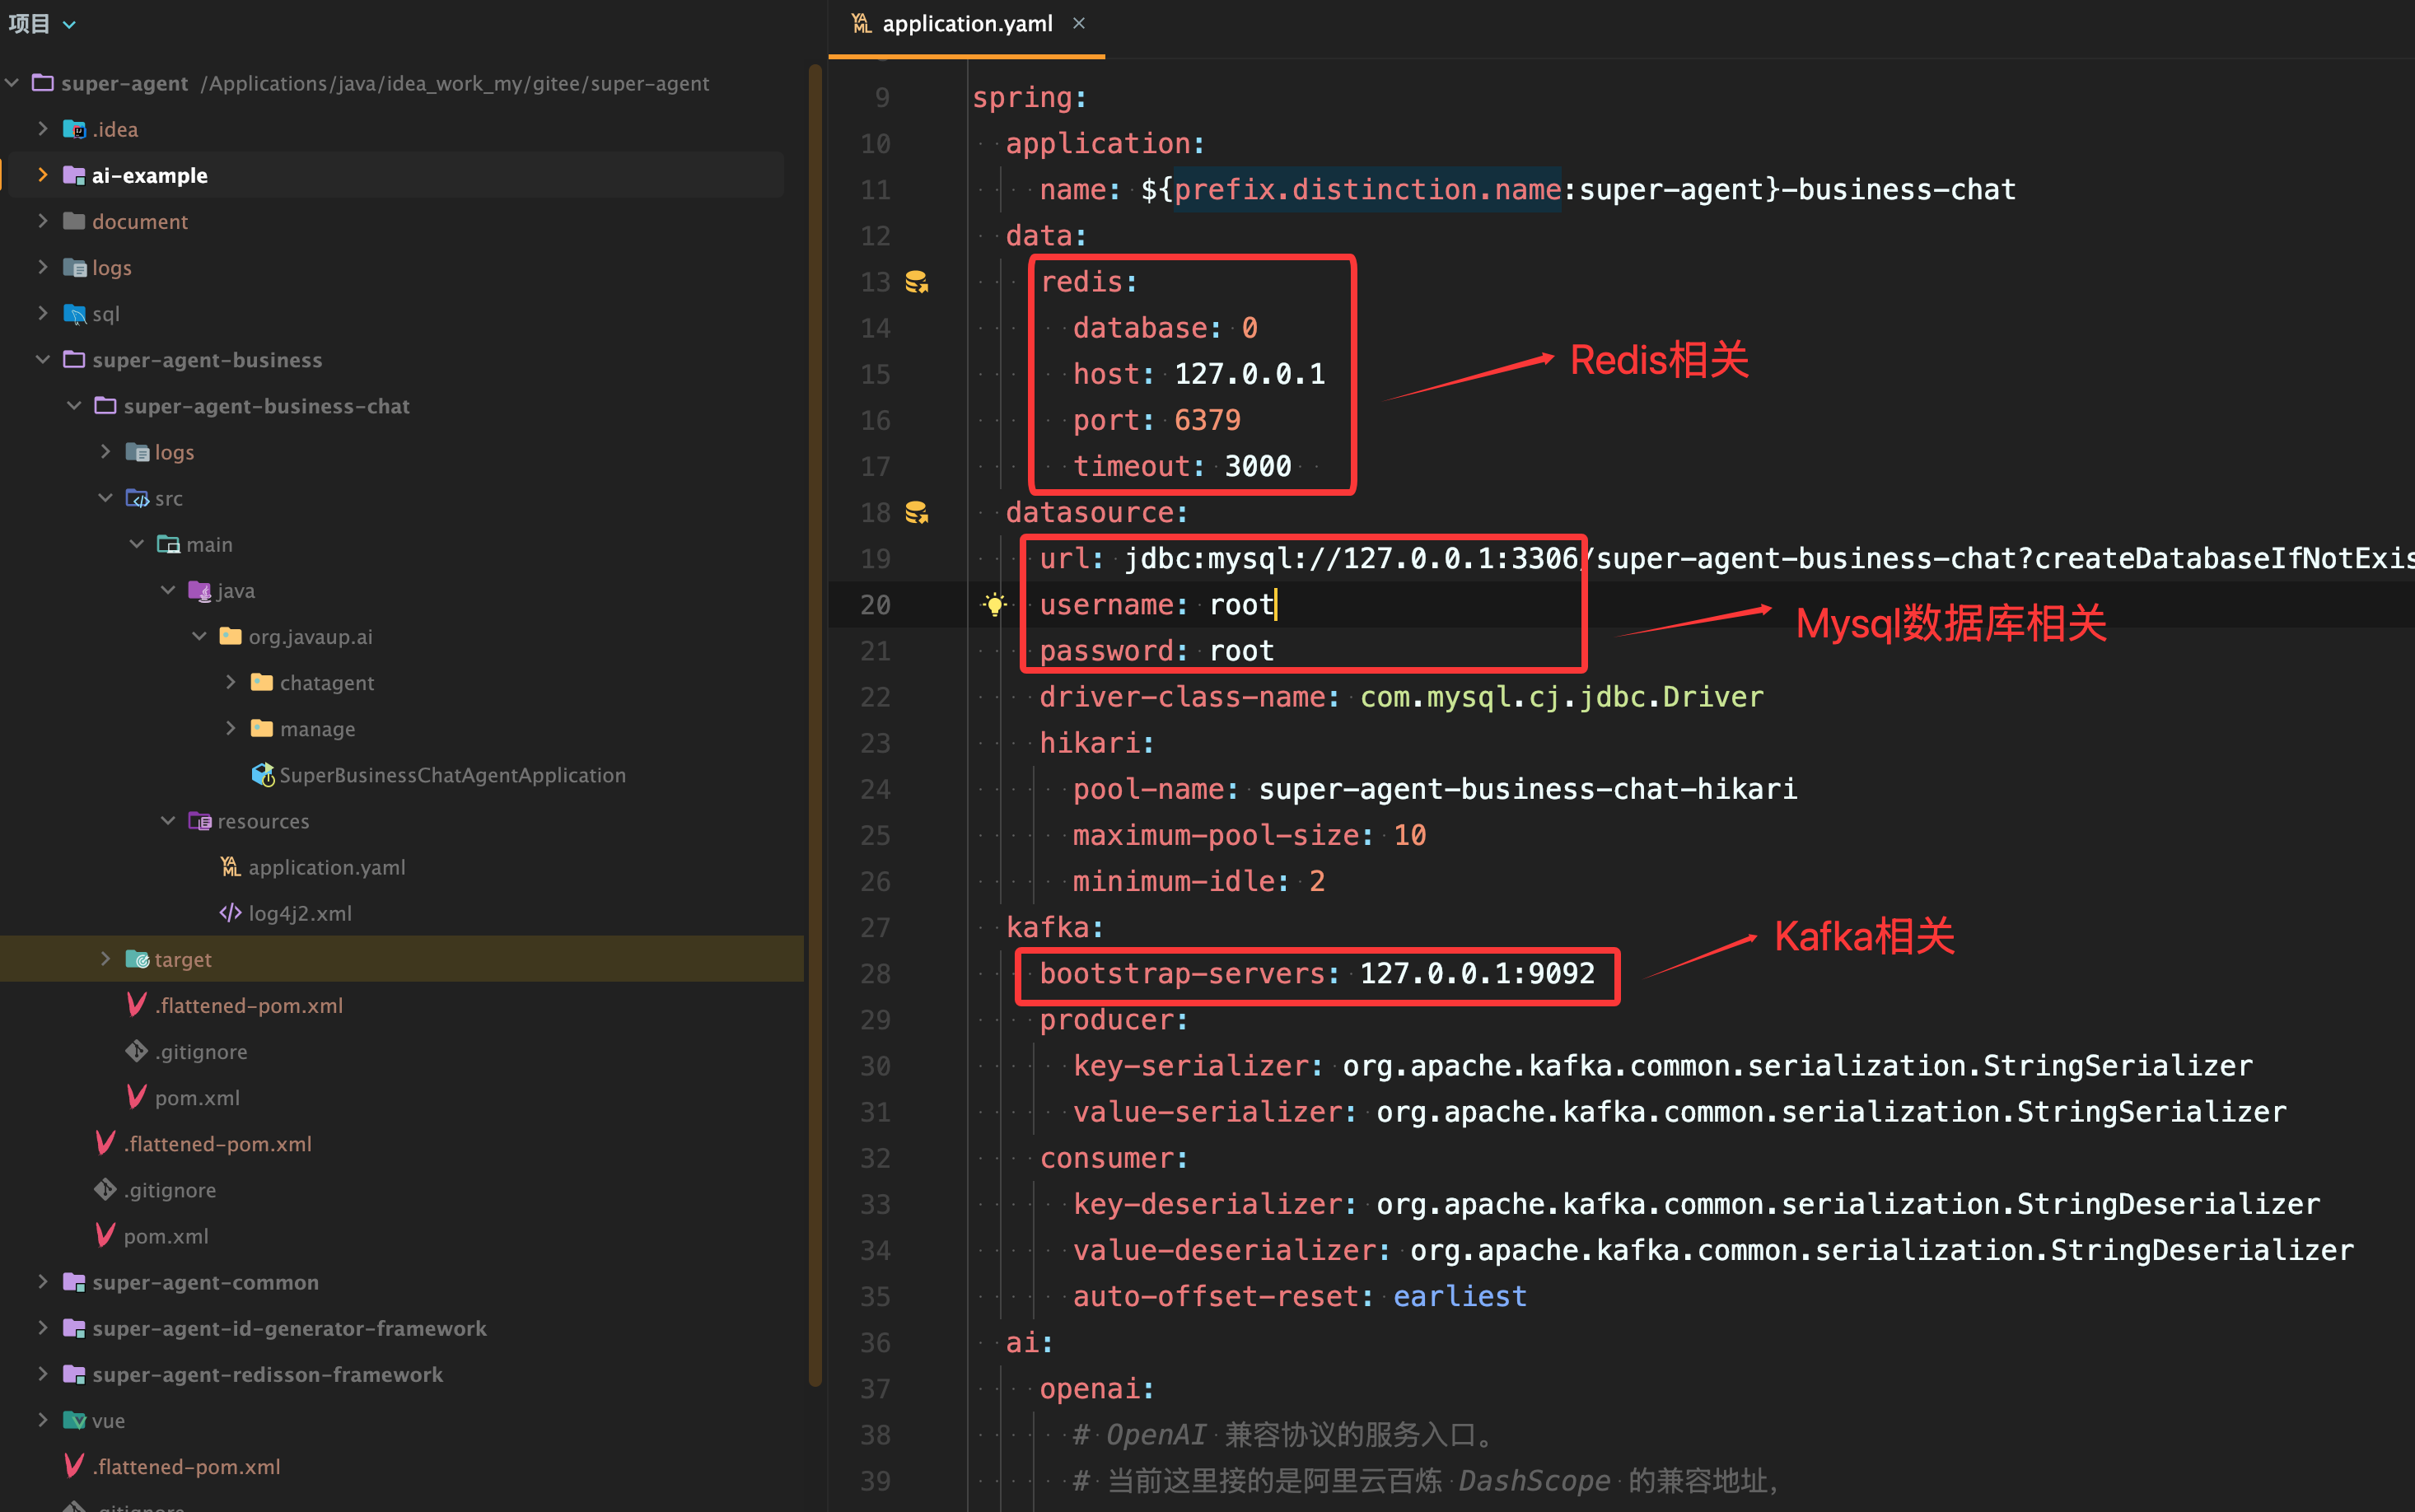Switch to the application.yaml editor tab
This screenshot has height=1512, width=2415.
[966, 24]
